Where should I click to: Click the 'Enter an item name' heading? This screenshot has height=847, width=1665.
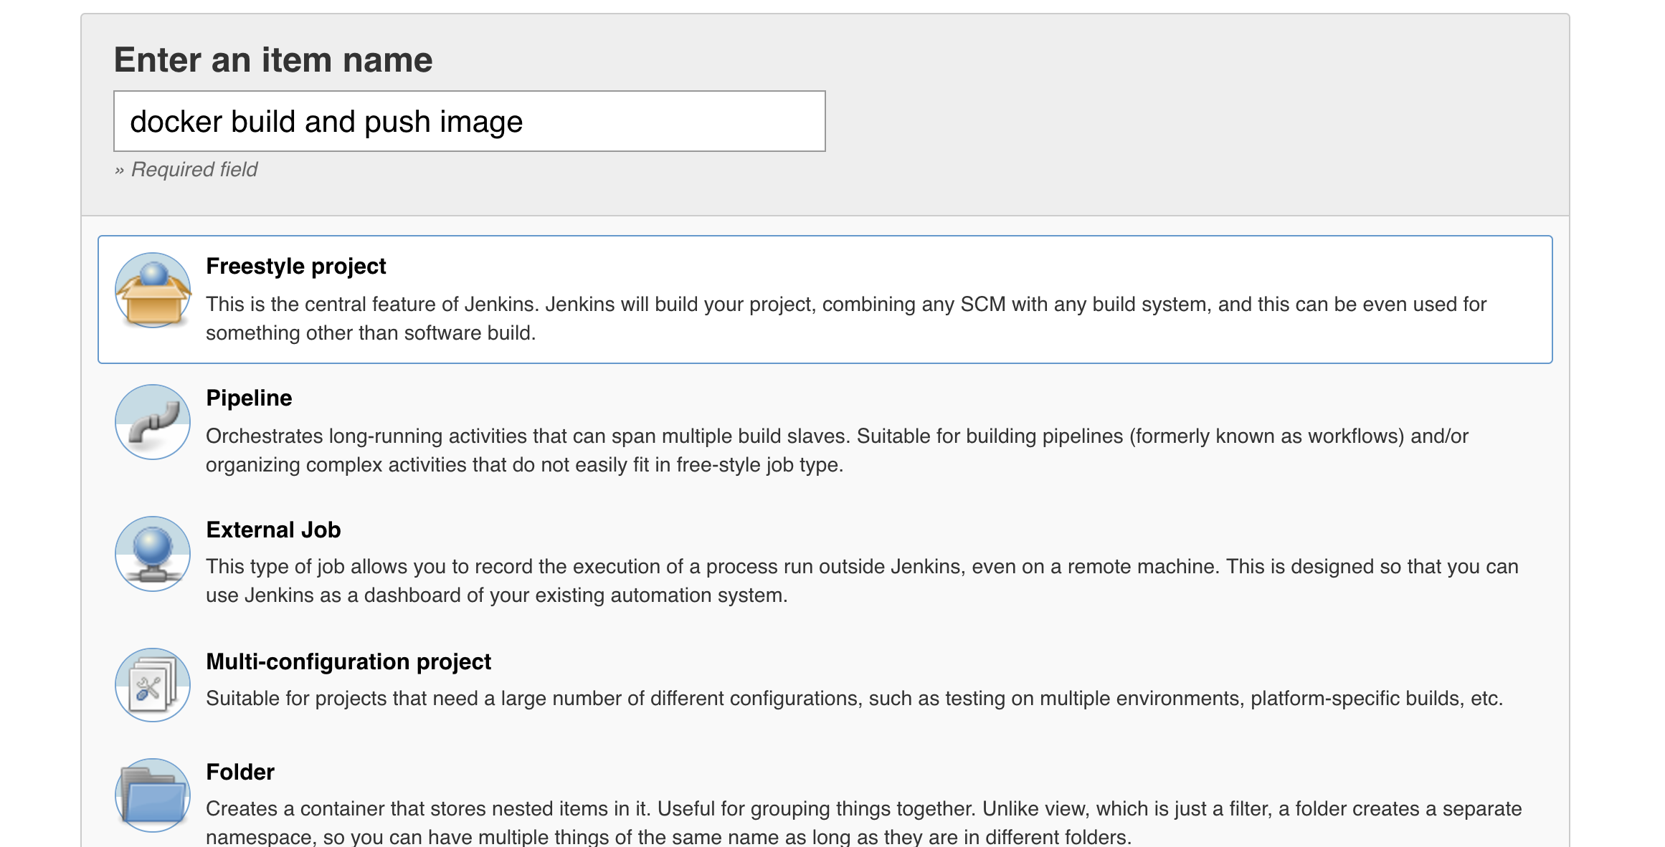click(x=273, y=59)
